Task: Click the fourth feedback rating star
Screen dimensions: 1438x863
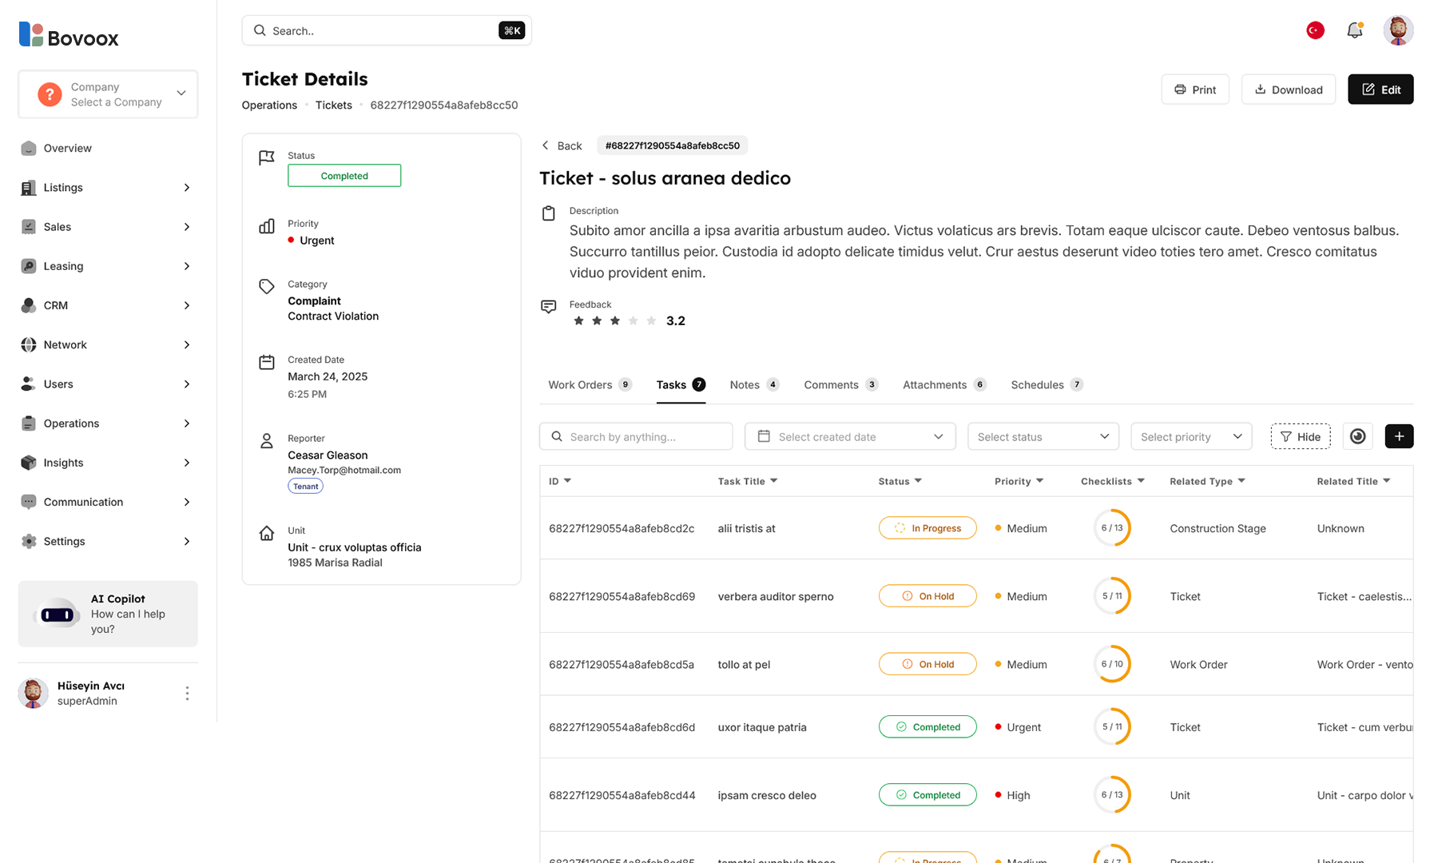Action: [633, 321]
